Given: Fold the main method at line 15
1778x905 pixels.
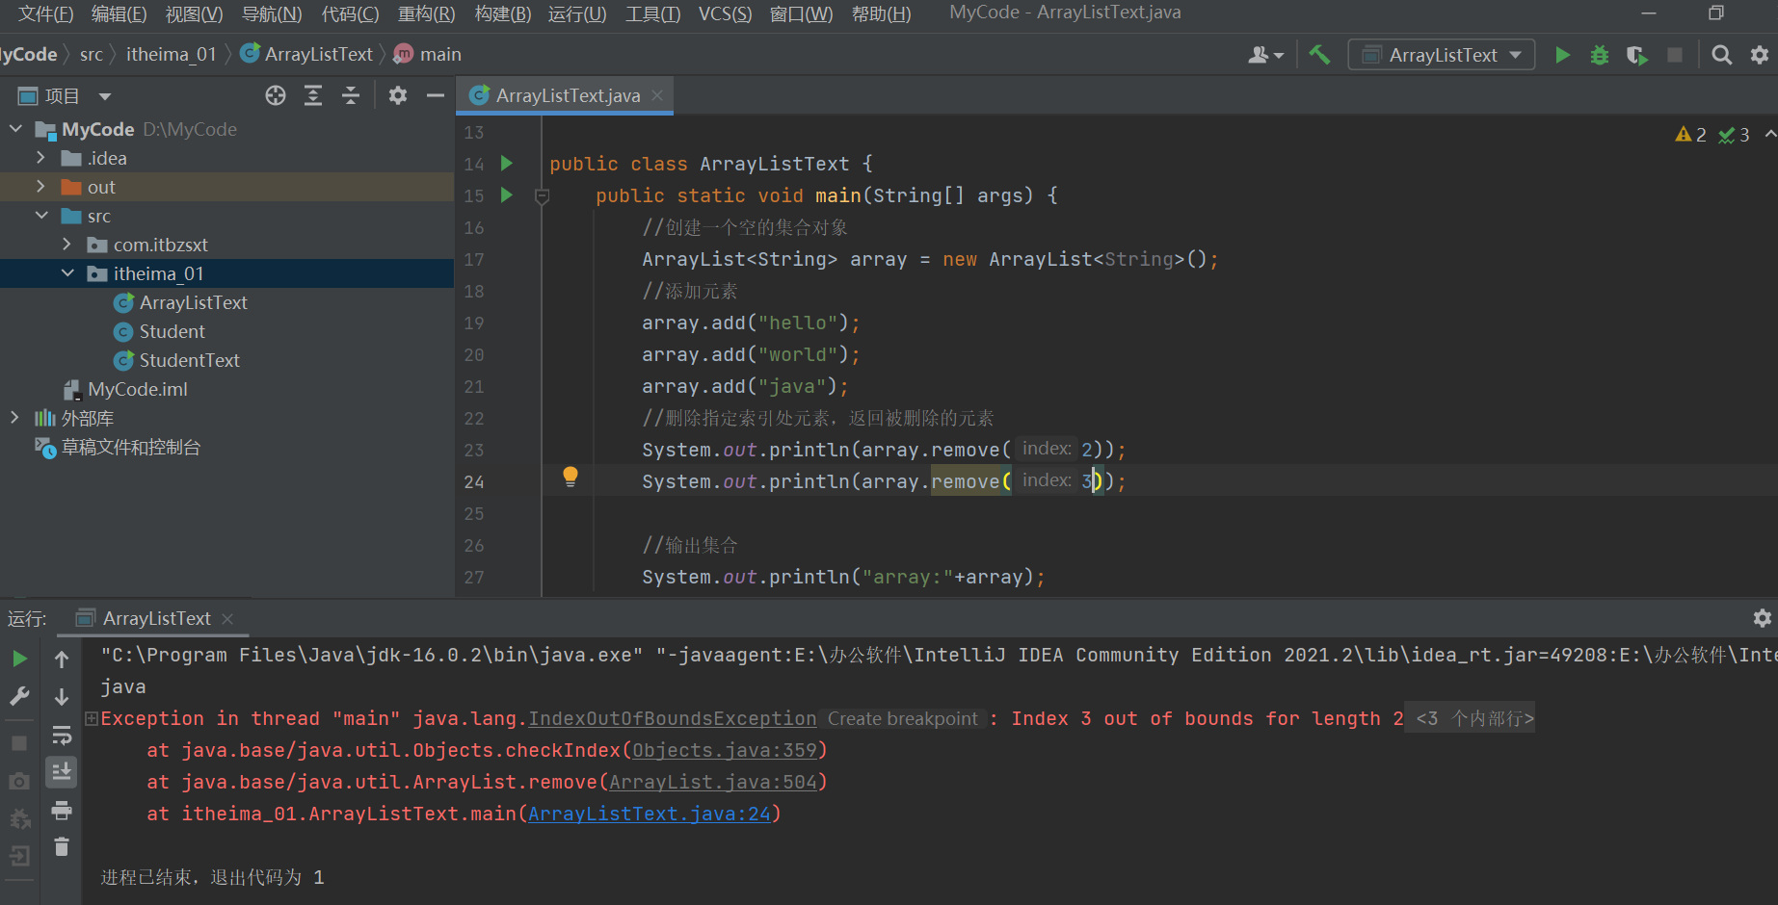Looking at the screenshot, I should click(542, 196).
